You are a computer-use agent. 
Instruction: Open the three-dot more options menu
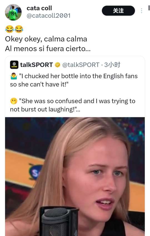[141, 11]
